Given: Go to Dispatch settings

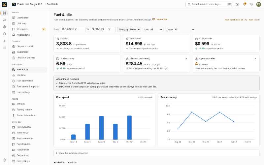Looking at the screenshot, I should pyautogui.click(x=29, y=58).
